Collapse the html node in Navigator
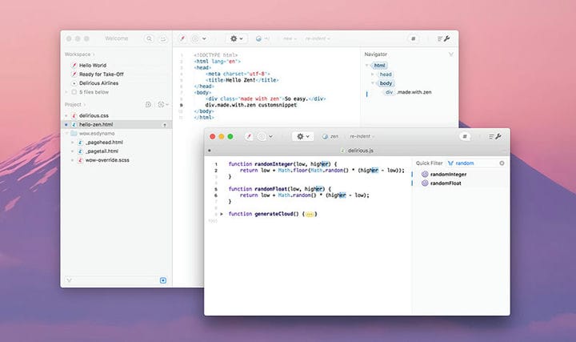This screenshot has height=342, width=576. (x=366, y=66)
